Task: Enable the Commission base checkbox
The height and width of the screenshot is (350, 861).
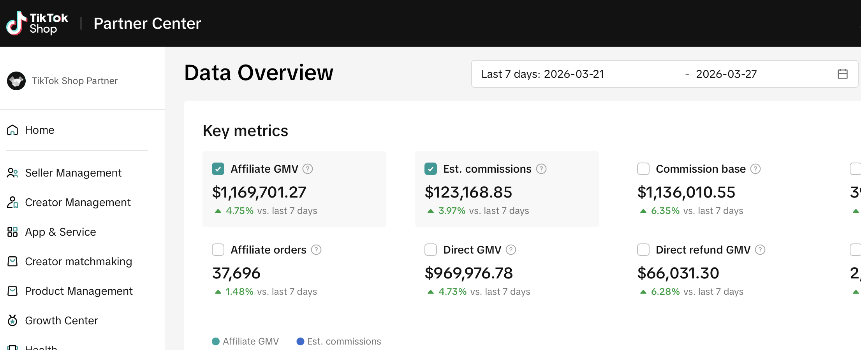Action: [x=643, y=169]
